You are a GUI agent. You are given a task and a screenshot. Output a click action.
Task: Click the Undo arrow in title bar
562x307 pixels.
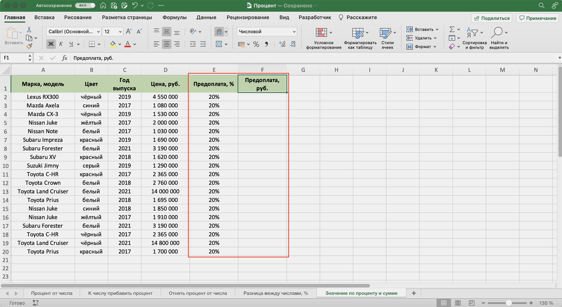click(x=135, y=5)
